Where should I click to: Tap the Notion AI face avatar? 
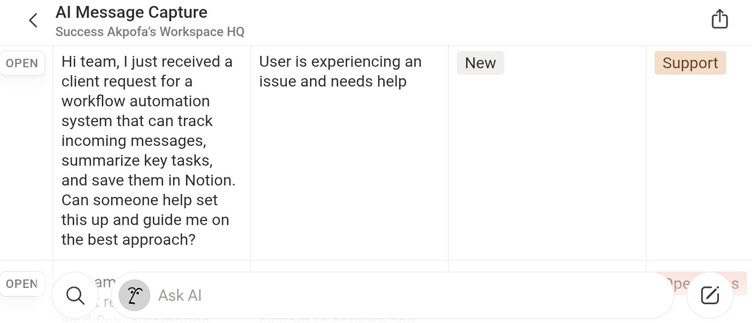coord(134,295)
